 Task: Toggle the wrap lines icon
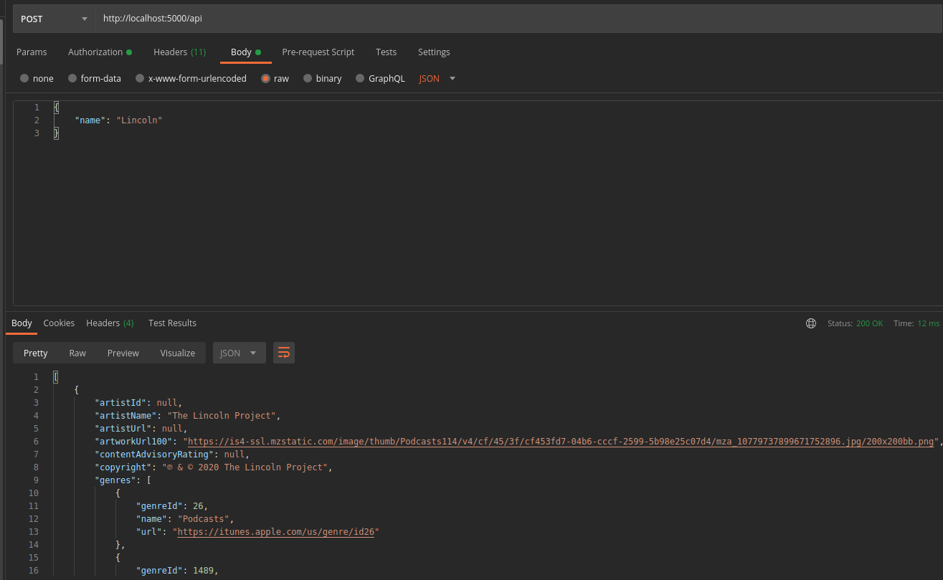(x=284, y=353)
